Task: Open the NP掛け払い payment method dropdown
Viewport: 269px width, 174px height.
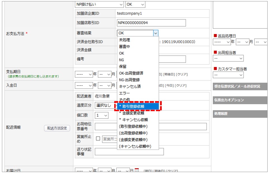Action: pos(99,4)
